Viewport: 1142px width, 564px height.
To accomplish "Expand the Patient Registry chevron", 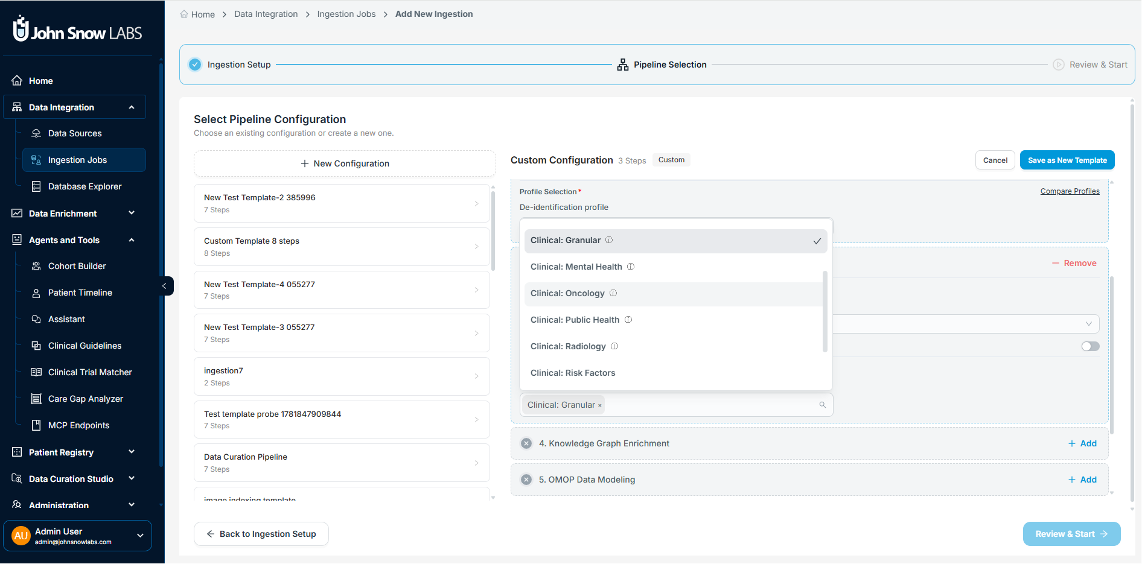I will [132, 452].
